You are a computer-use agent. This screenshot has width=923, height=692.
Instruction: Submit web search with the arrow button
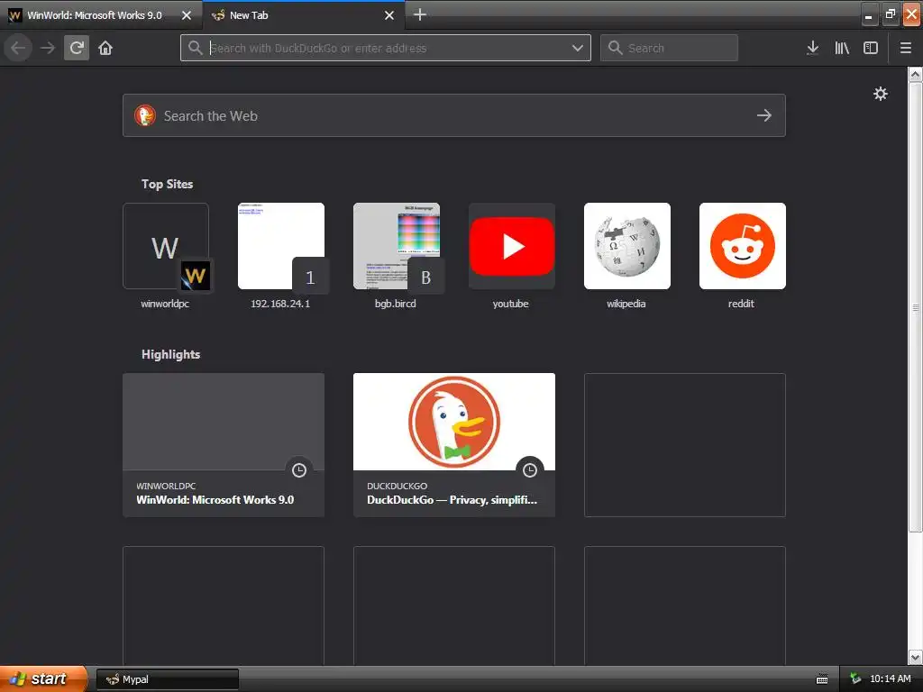tap(764, 115)
